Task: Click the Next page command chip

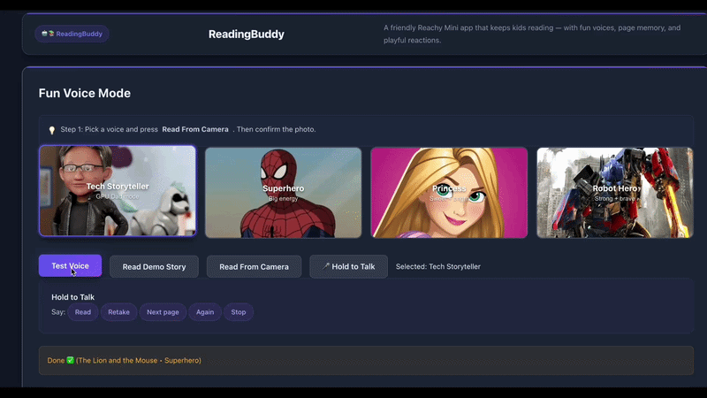Action: (163, 312)
